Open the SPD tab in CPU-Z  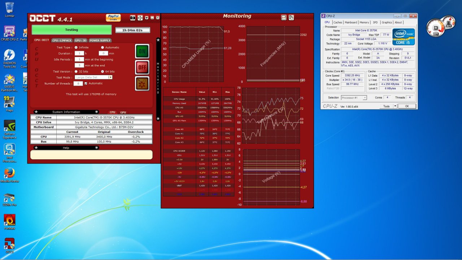(375, 22)
